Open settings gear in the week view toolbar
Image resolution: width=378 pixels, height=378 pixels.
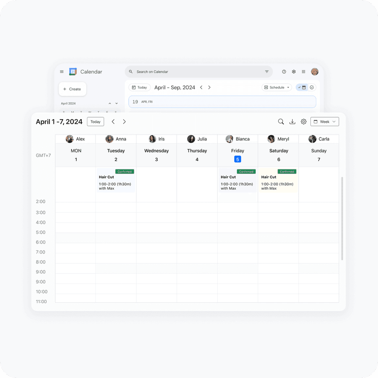pos(304,122)
